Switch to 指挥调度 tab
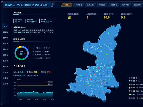The image size is (143, 107). pyautogui.click(x=125, y=5)
